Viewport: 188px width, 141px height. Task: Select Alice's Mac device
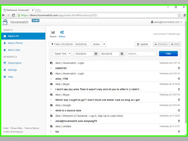14,50
